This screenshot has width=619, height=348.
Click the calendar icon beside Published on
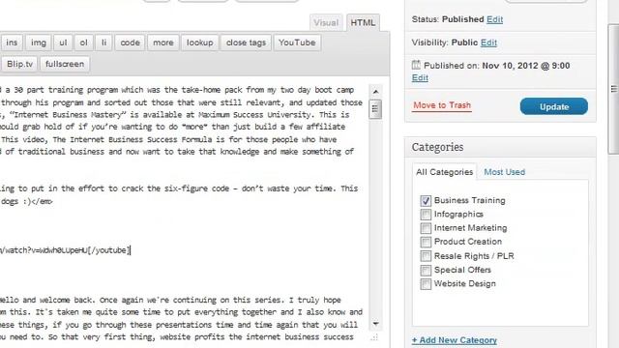point(416,65)
